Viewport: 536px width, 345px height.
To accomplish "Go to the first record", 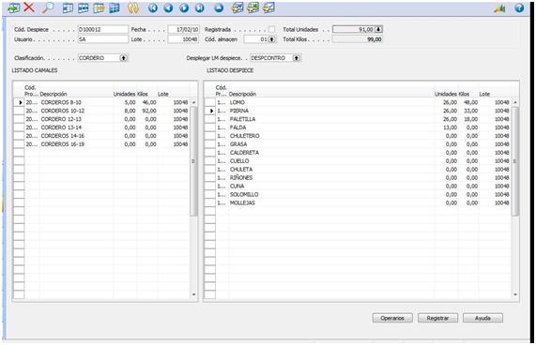I will point(153,7).
